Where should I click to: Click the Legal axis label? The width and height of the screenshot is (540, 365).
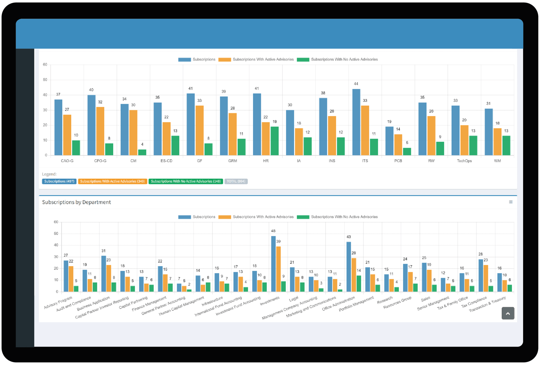pos(293,299)
